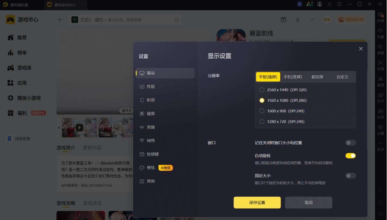This screenshot has height=220, width=387.
Task: Open the three-dot more menu in game center
Action: [312, 20]
